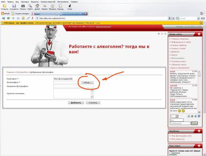The image size is (206, 156).
Task: Expand the address bar history dropdown
Action: tap(173, 18)
